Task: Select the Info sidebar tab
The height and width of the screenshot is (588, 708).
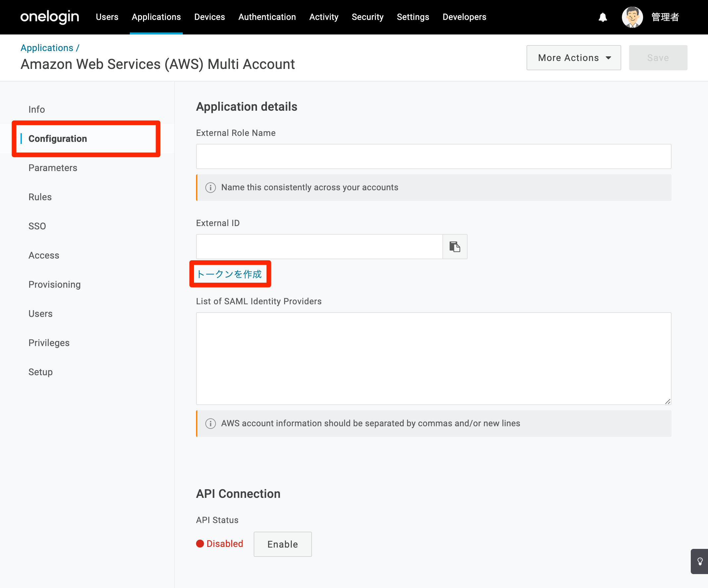Action: click(x=36, y=109)
